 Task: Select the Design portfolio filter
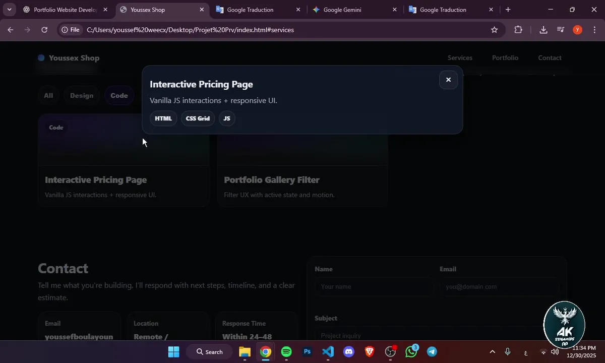click(82, 95)
